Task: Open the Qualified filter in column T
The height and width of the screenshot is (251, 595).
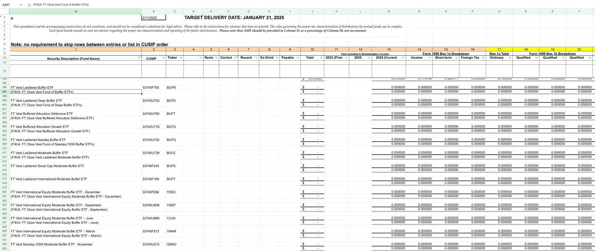Action: [x=590, y=58]
